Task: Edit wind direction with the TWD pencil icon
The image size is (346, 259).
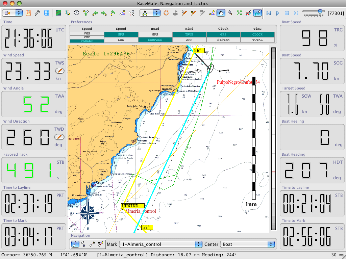Action: [59, 137]
